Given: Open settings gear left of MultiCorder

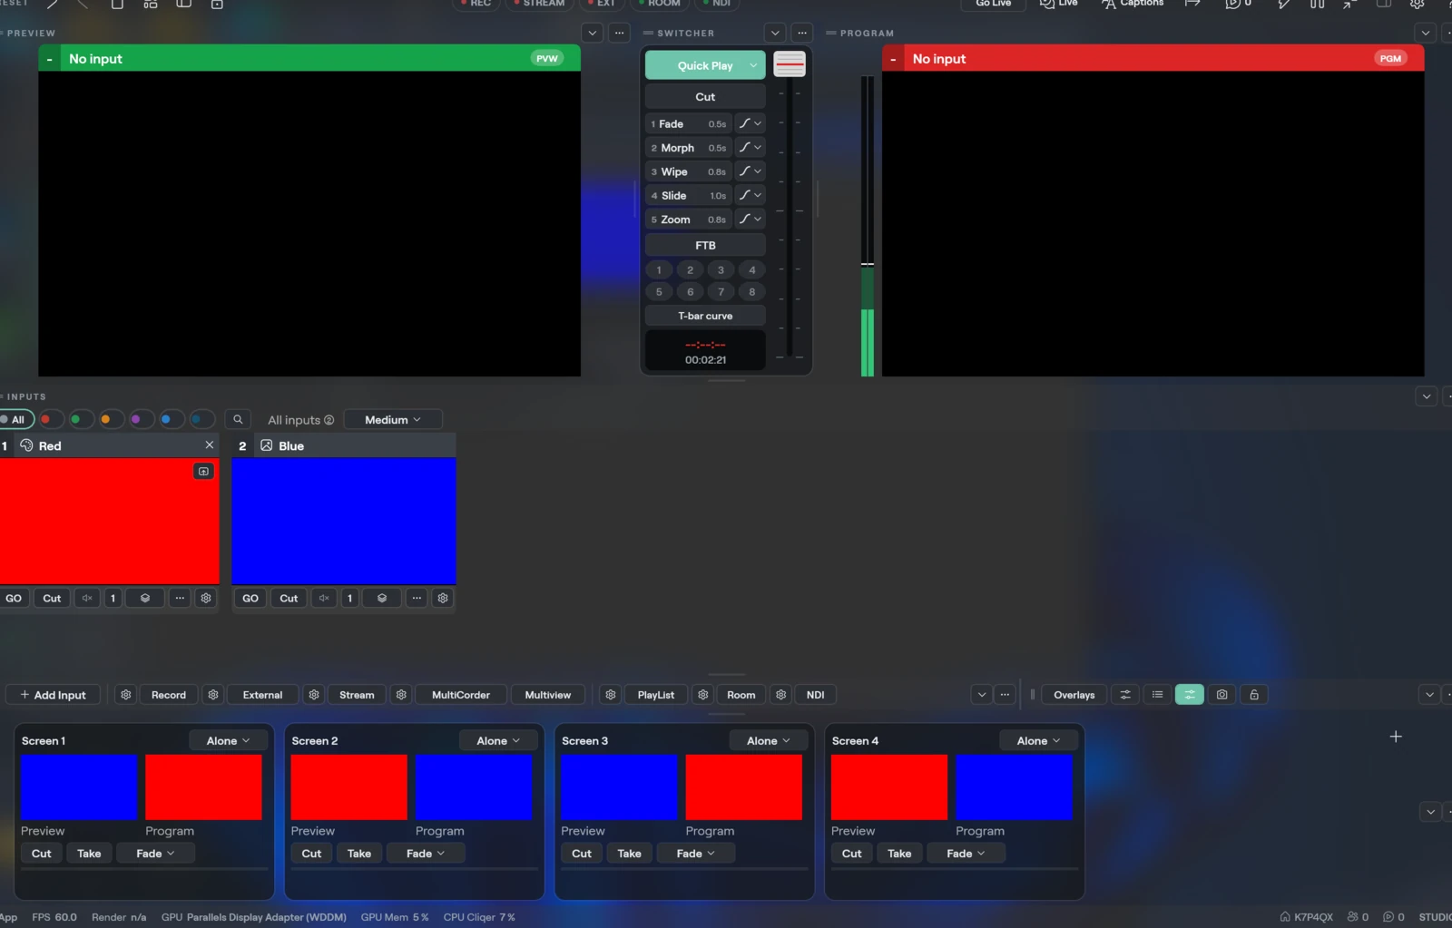Looking at the screenshot, I should point(401,695).
